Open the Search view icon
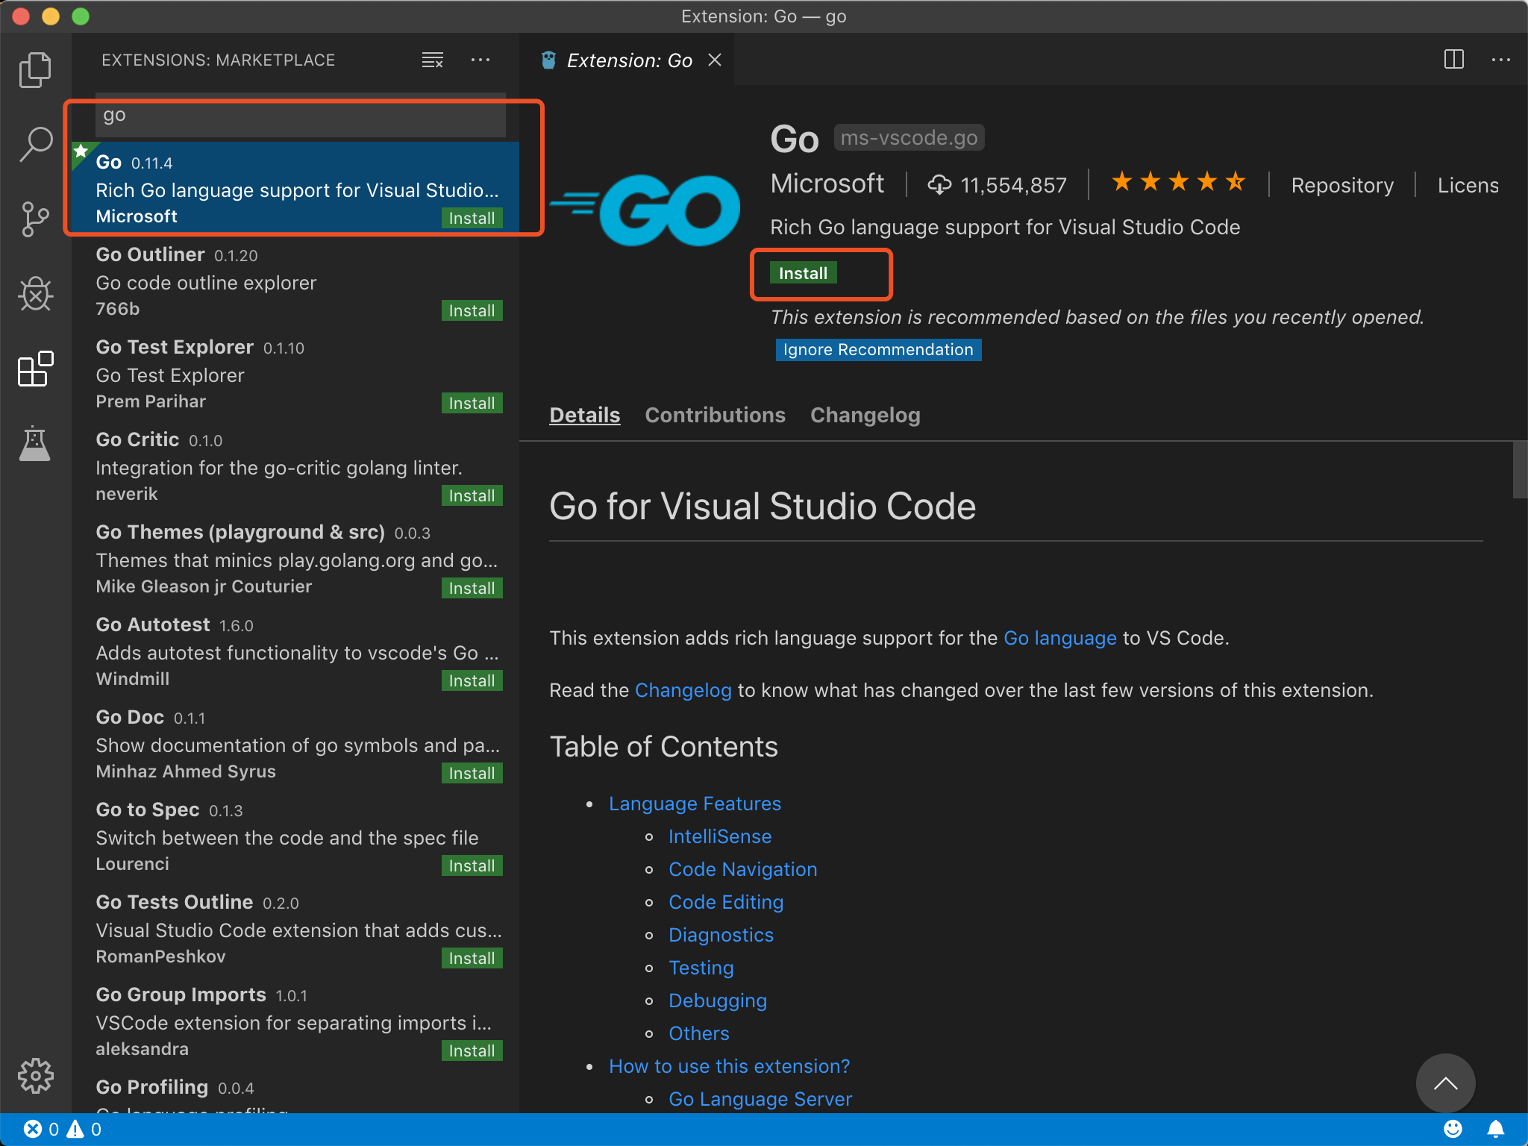The height and width of the screenshot is (1146, 1528). (35, 144)
